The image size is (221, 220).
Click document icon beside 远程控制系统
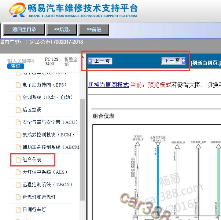[x=18, y=184]
